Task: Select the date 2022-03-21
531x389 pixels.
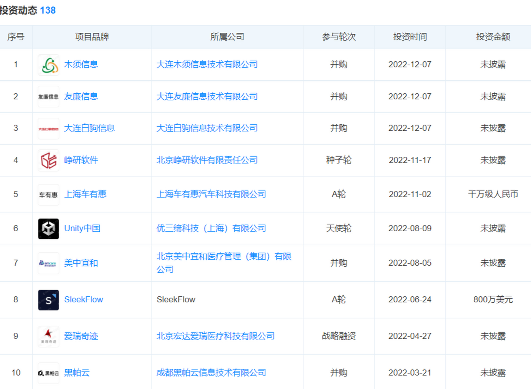Action: [x=410, y=372]
